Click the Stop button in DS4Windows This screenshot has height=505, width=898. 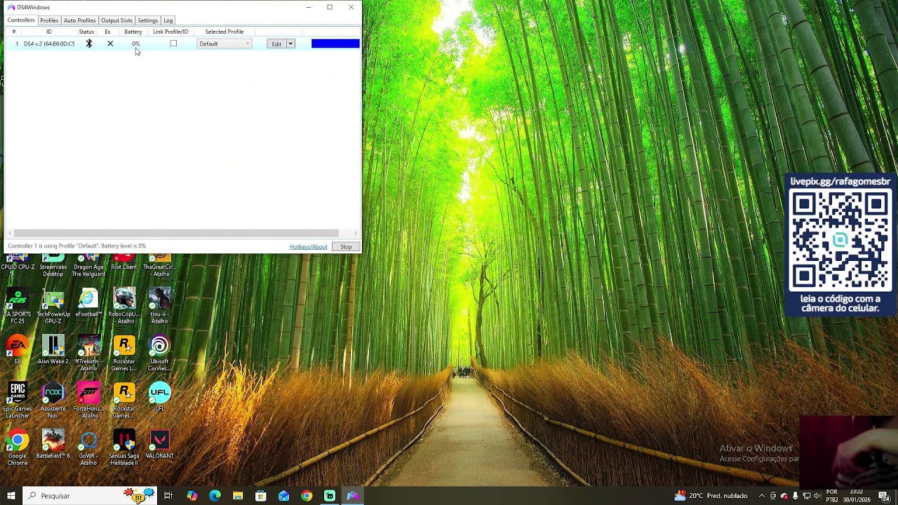click(346, 246)
